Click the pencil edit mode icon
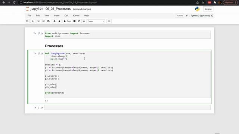 pos(187,16)
